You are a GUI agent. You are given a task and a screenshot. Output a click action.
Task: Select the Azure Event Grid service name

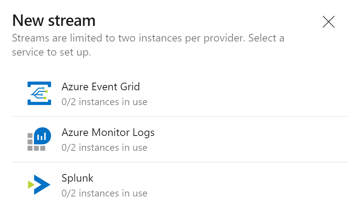click(x=100, y=87)
